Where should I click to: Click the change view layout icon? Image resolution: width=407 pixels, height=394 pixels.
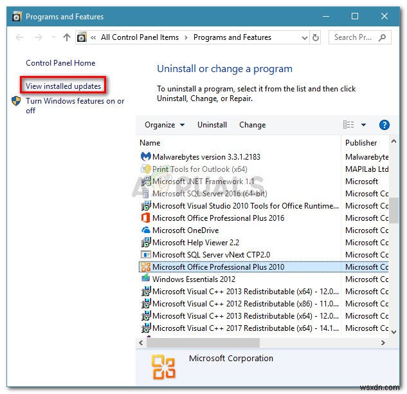348,125
